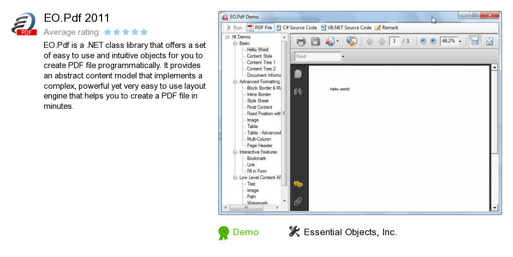Select Multi-Column demo item
The image size is (513, 257).
(x=259, y=139)
